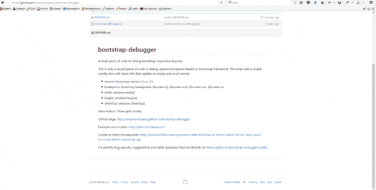The image size is (376, 190).
Task: Click the Training footer link
Action: 253,182
